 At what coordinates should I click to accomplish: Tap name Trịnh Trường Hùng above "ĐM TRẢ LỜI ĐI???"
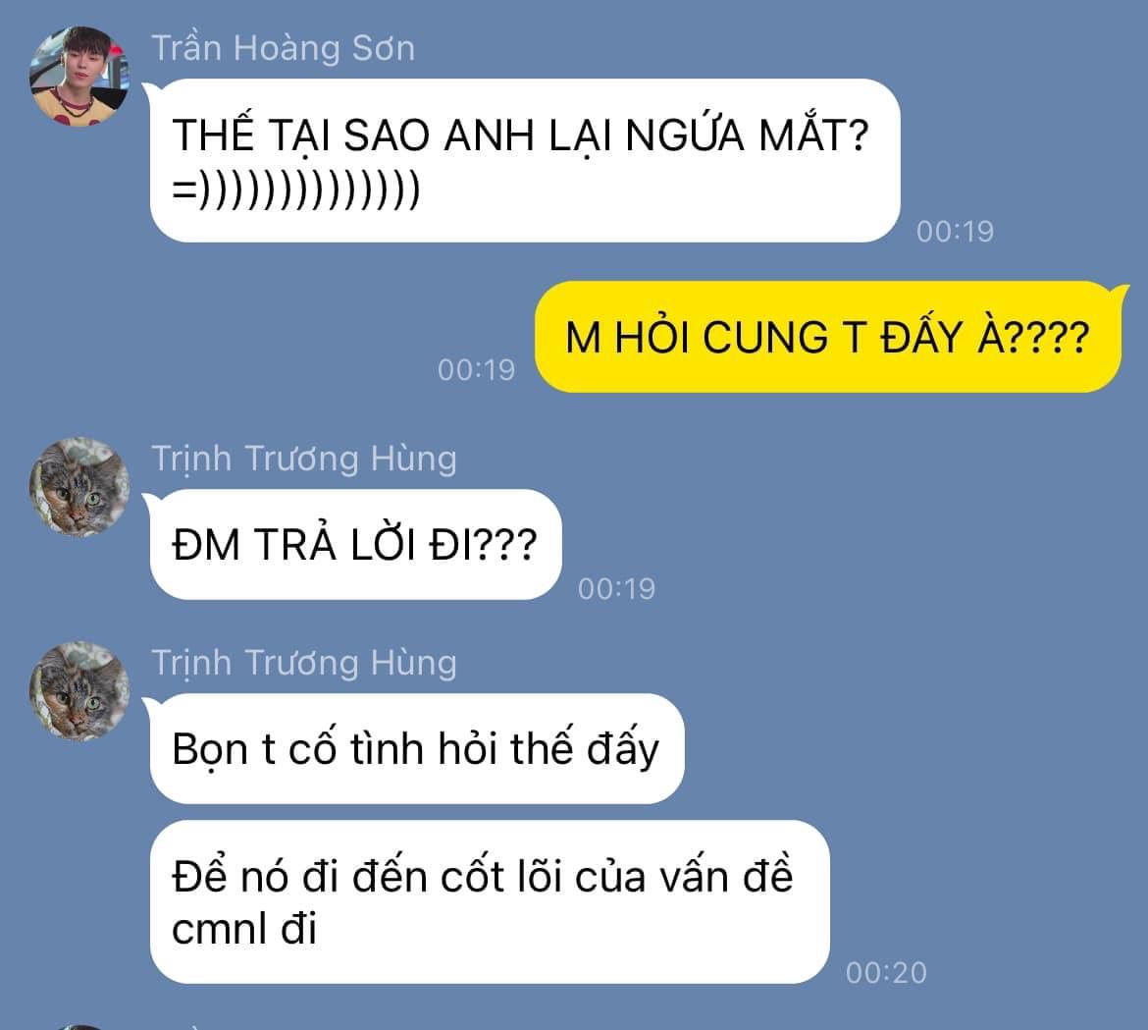(304, 460)
